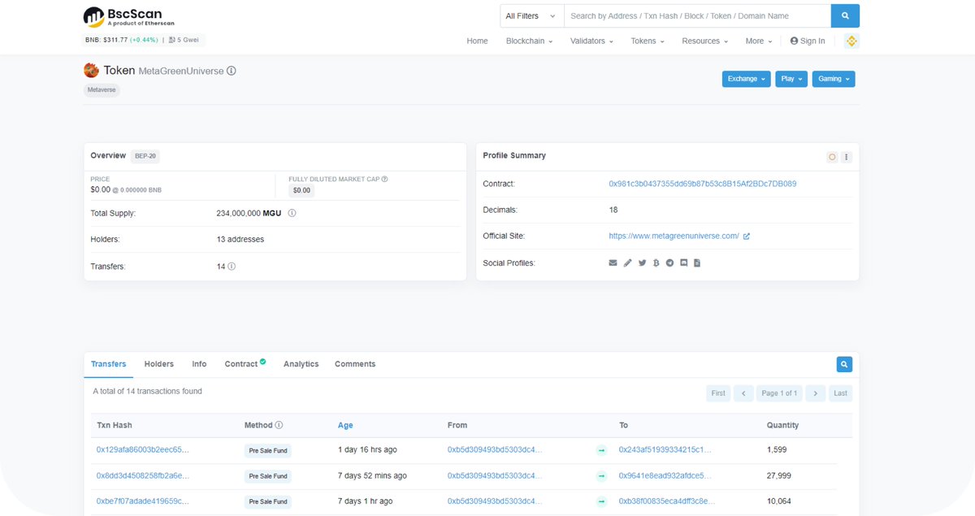
Task: Focus the address search input field
Action: [x=697, y=15]
